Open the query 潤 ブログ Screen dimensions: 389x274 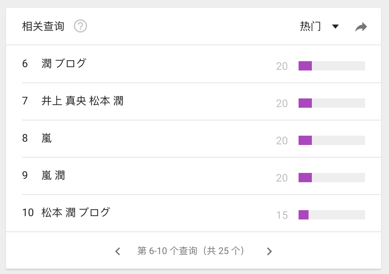(x=64, y=63)
